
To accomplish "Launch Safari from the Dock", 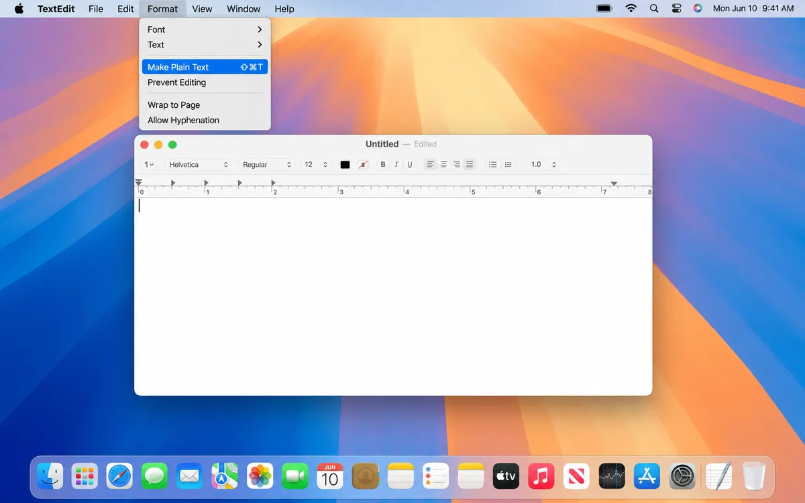I will (119, 476).
